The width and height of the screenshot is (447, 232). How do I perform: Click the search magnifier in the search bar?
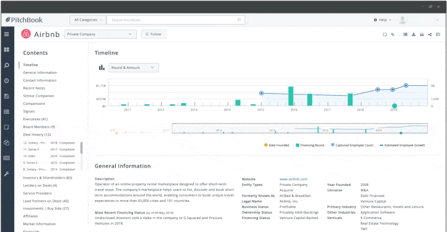(x=239, y=20)
